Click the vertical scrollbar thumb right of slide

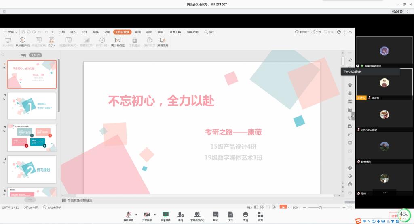(343, 61)
